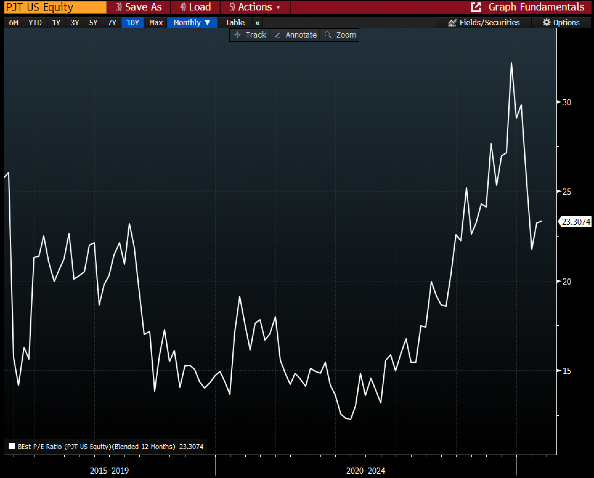Select the YTD time range

[35, 23]
